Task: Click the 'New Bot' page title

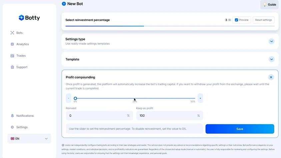Action: click(x=75, y=4)
